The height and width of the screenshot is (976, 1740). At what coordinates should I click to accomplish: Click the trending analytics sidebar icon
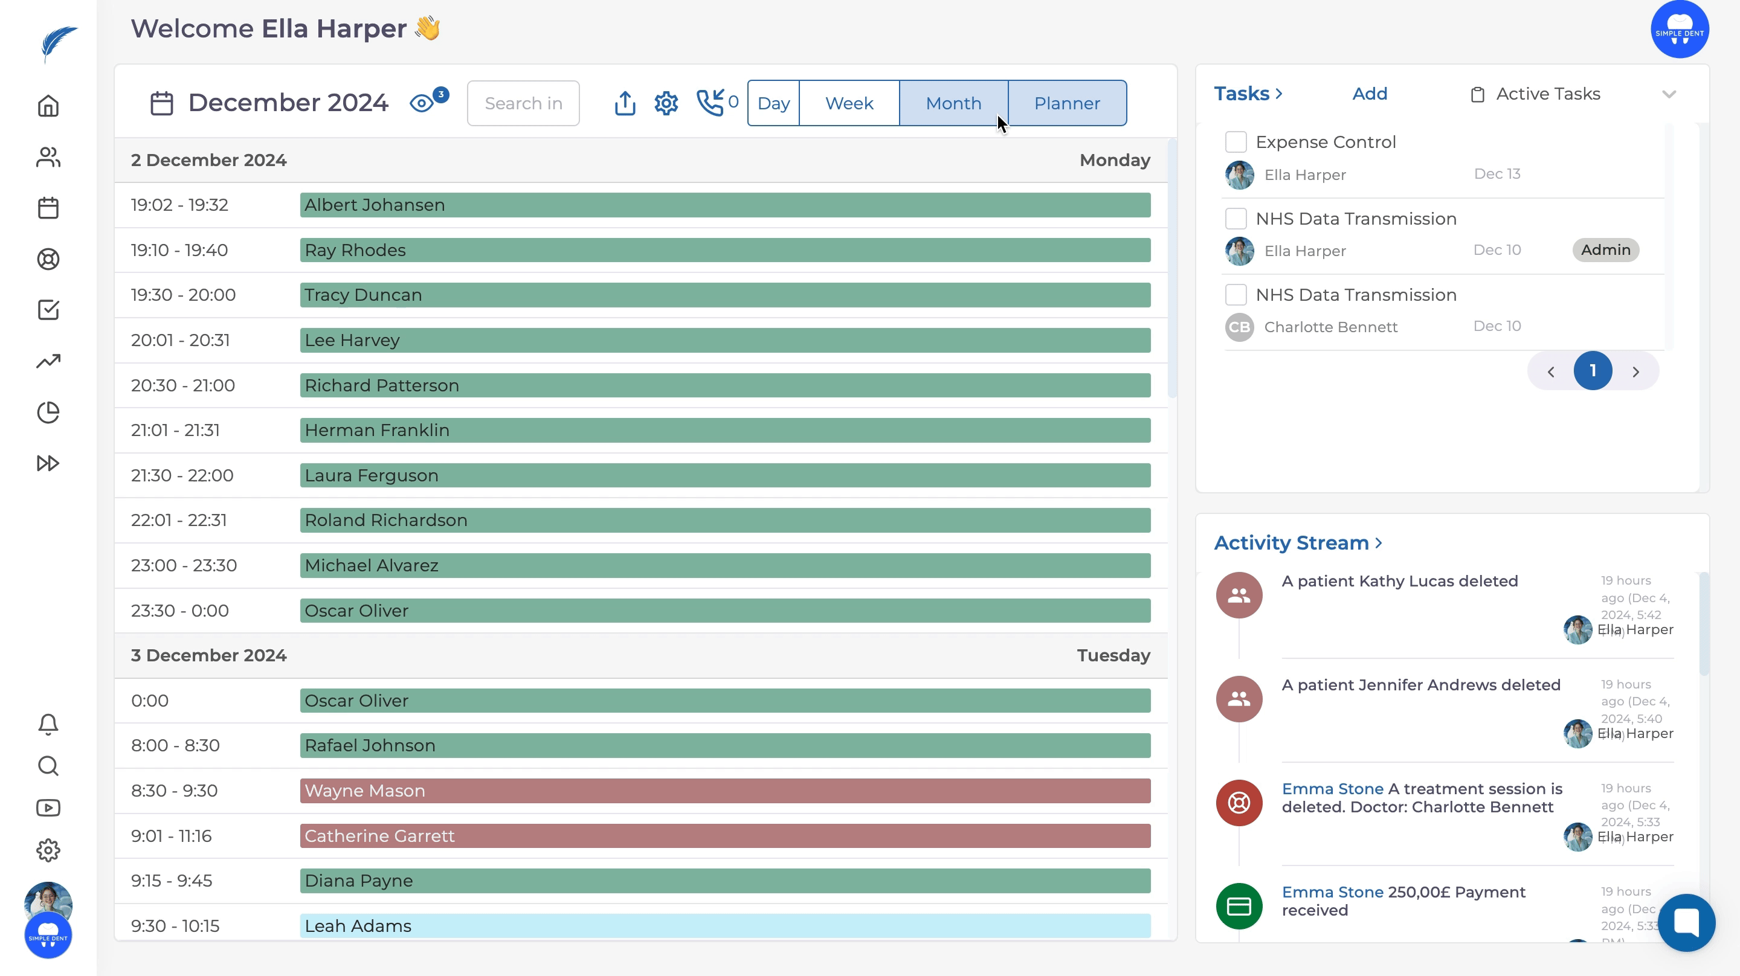[x=48, y=361]
